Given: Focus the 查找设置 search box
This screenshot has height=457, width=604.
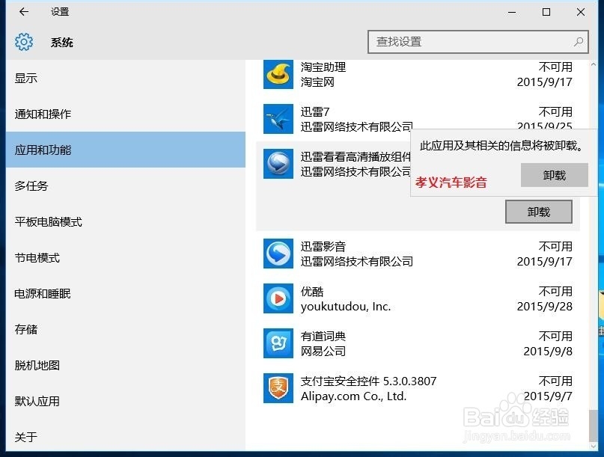Looking at the screenshot, I should [478, 42].
